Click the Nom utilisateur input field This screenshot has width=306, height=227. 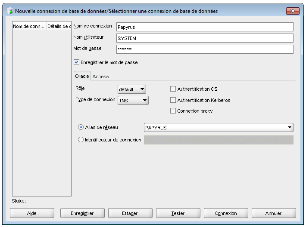click(205, 38)
